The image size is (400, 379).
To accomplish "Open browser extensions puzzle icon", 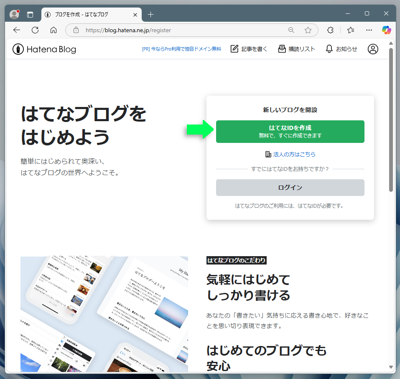I will (330, 30).
